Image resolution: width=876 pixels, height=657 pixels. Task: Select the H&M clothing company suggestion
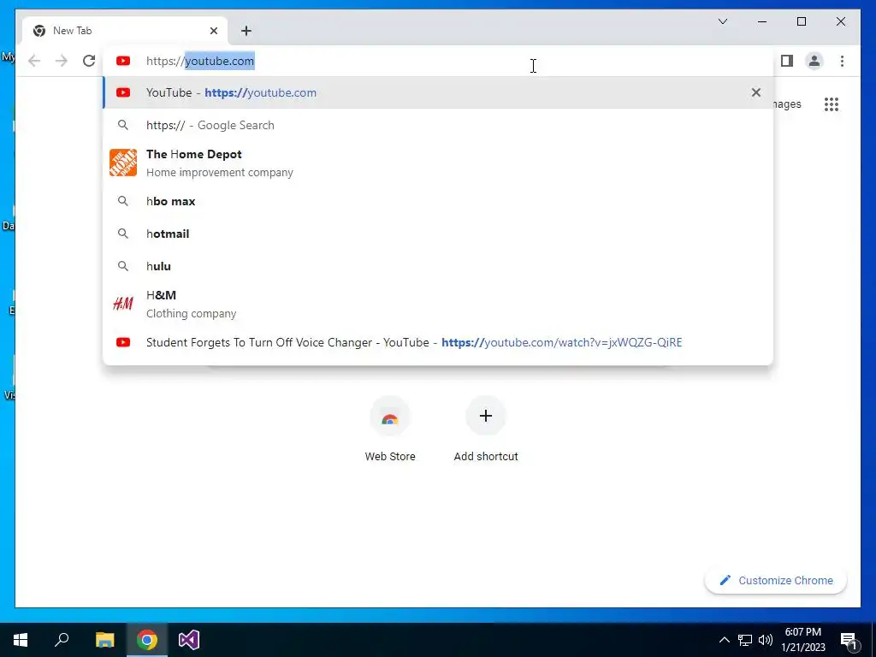438,304
